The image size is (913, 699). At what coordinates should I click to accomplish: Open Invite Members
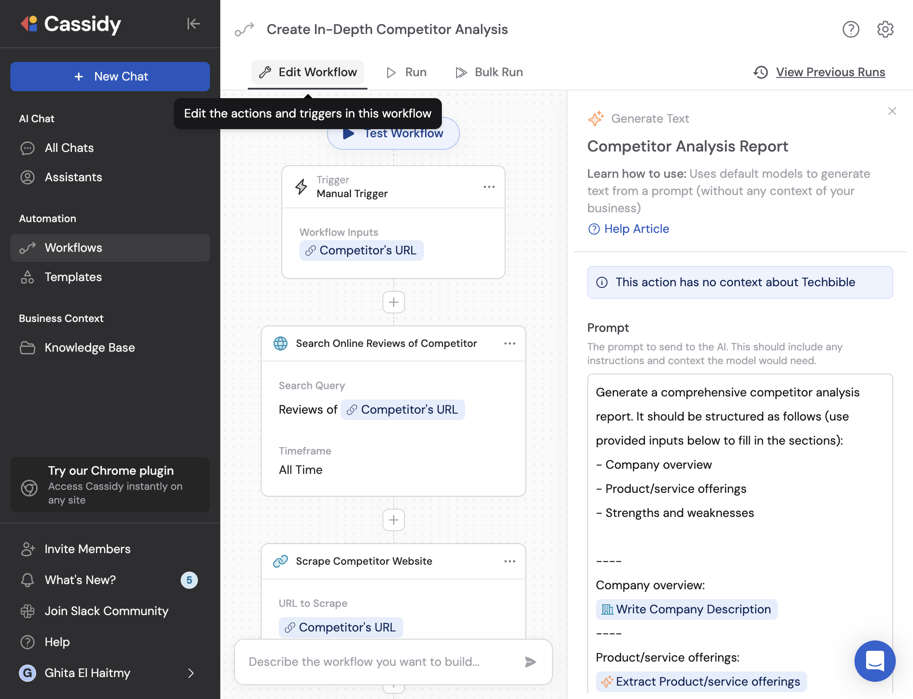point(110,549)
